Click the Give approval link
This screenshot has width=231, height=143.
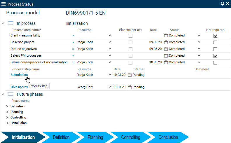pos(19,87)
